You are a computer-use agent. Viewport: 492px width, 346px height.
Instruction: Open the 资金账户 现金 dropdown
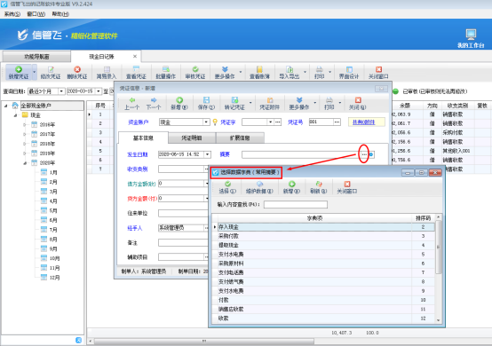coord(206,122)
